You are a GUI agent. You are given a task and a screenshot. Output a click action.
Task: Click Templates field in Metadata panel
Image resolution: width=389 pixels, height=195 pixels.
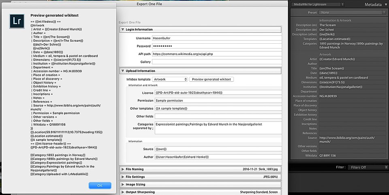[x=353, y=39]
